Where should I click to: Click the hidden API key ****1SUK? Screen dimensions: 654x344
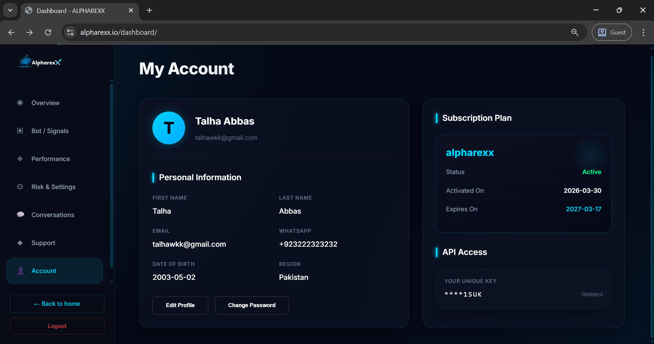(x=463, y=294)
